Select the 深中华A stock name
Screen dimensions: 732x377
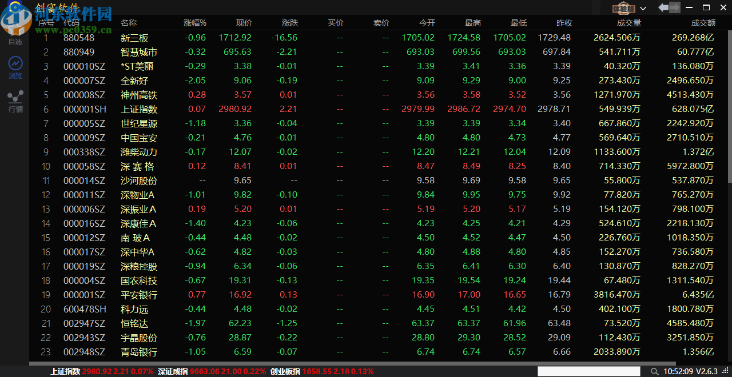point(138,252)
